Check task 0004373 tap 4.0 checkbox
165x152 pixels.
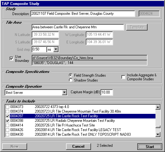(x=7, y=107)
